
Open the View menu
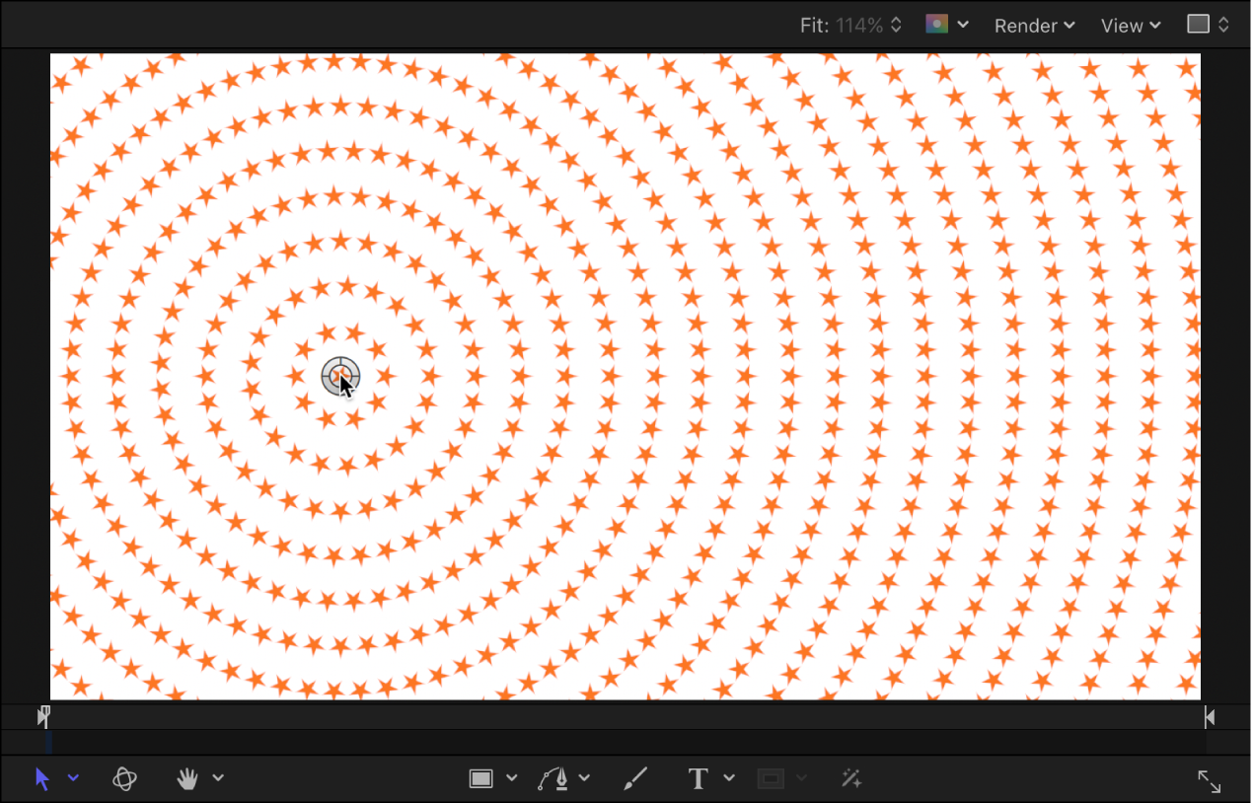[x=1124, y=25]
